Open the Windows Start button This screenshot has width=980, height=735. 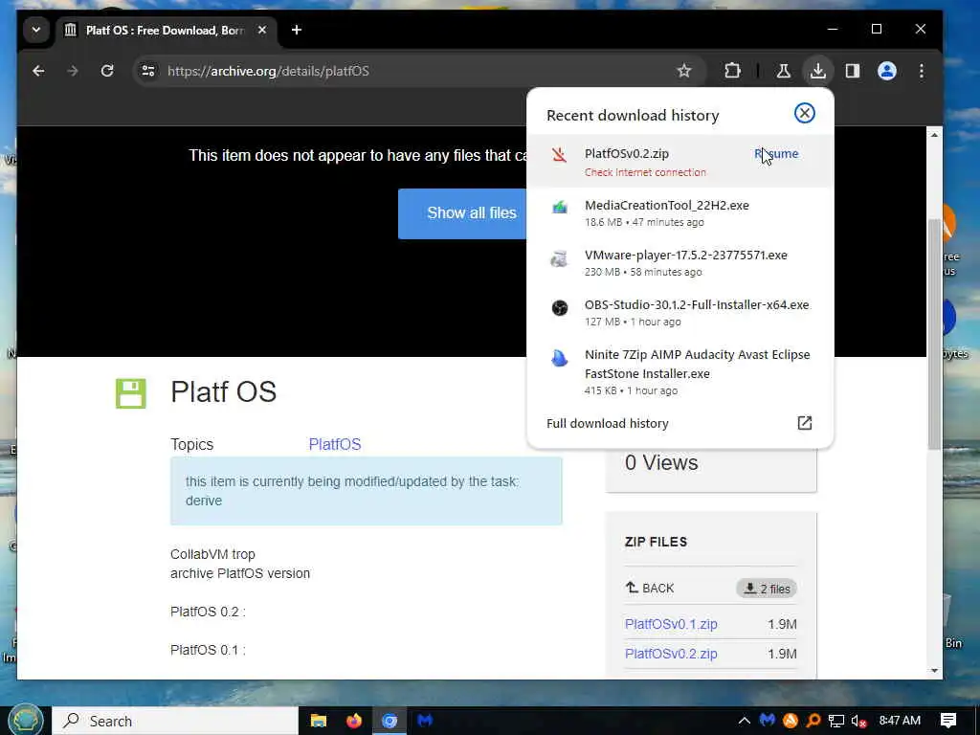click(x=25, y=721)
